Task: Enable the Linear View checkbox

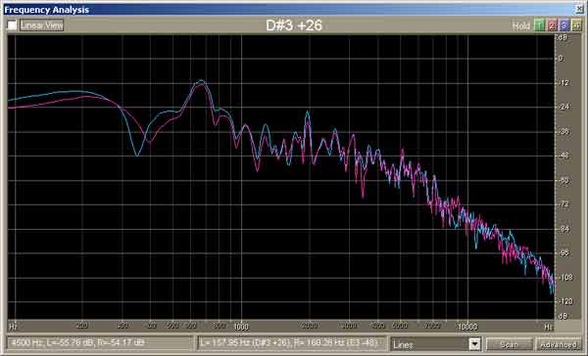Action: click(x=12, y=25)
